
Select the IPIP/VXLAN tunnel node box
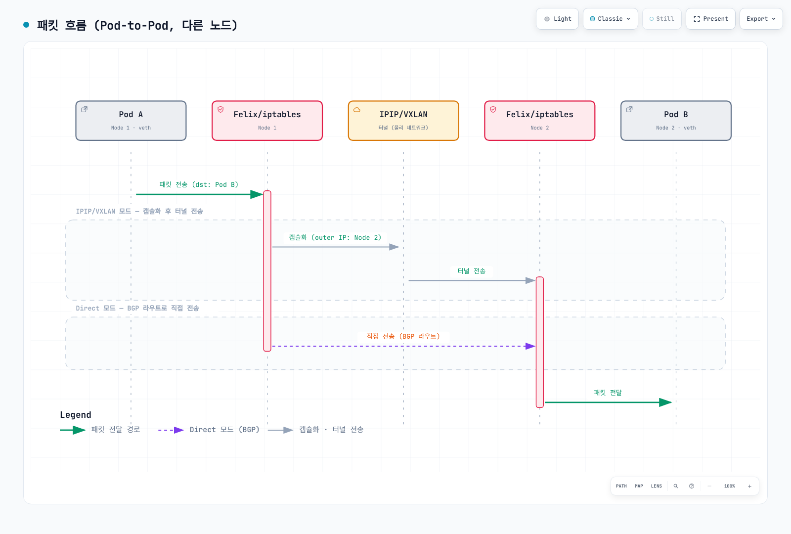pyautogui.click(x=403, y=121)
